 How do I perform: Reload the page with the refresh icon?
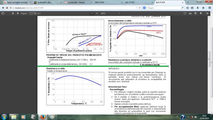[x=139, y=8]
